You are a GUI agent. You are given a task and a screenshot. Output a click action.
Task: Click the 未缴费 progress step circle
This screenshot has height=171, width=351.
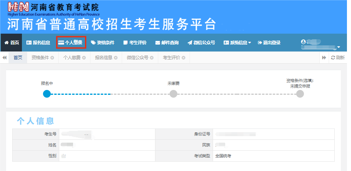pos(173,94)
